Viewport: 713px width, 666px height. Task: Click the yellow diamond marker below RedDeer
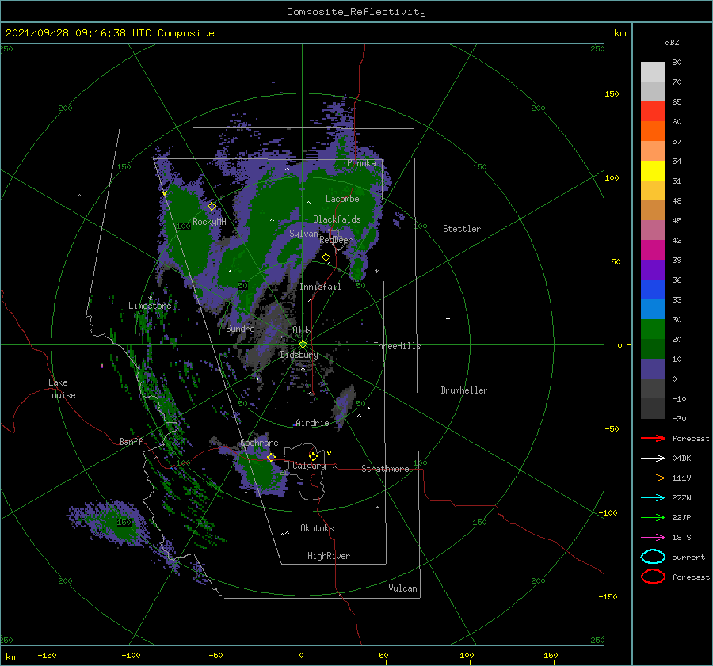(x=326, y=257)
